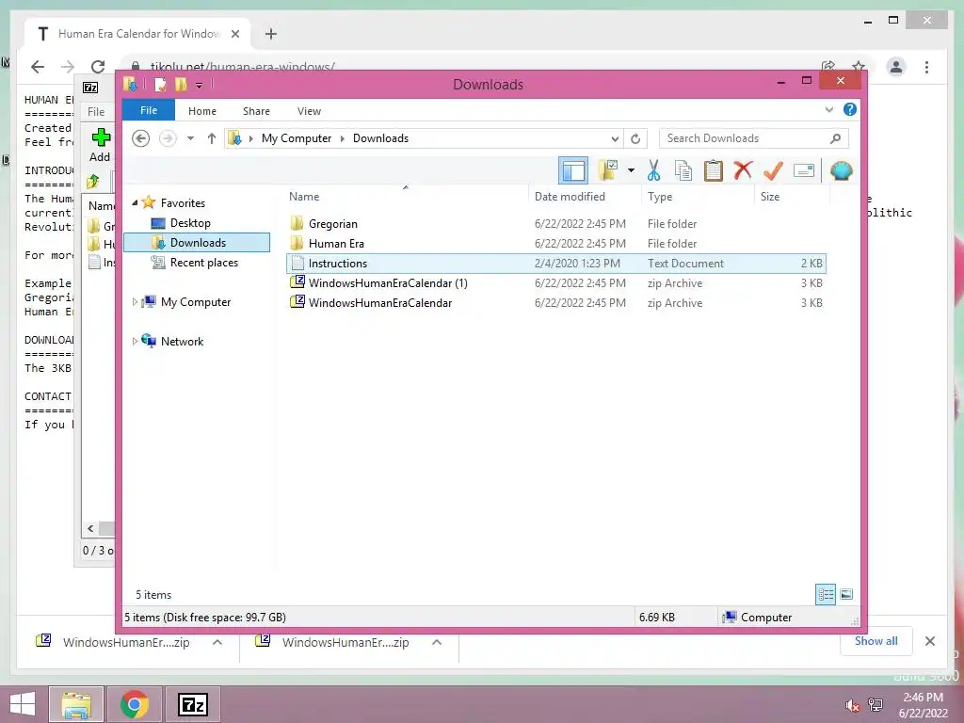The height and width of the screenshot is (723, 964).
Task: Expand My Computer tree node
Action: [x=135, y=302]
